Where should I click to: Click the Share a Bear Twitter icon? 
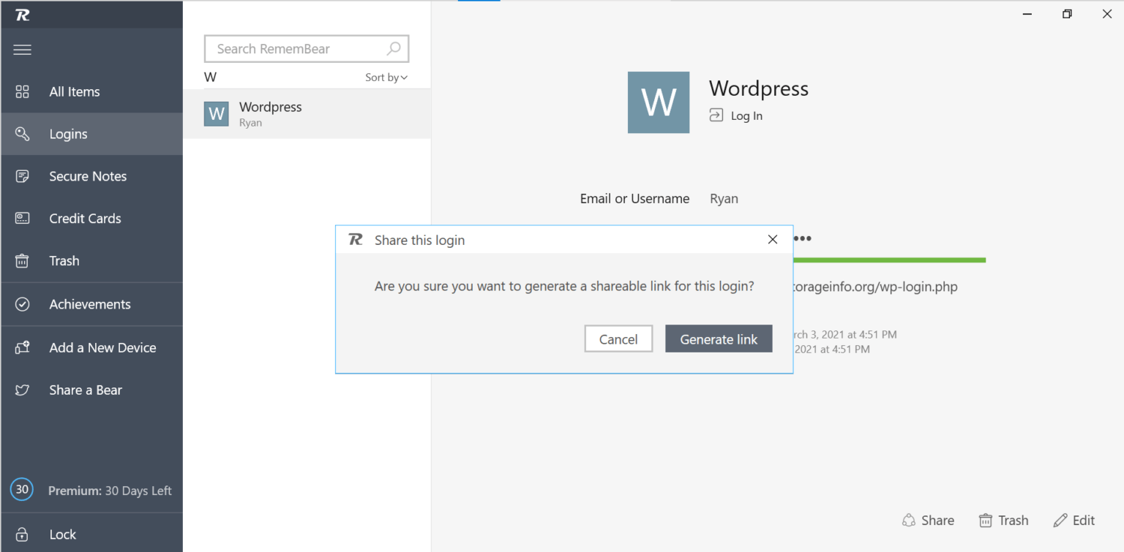[23, 390]
